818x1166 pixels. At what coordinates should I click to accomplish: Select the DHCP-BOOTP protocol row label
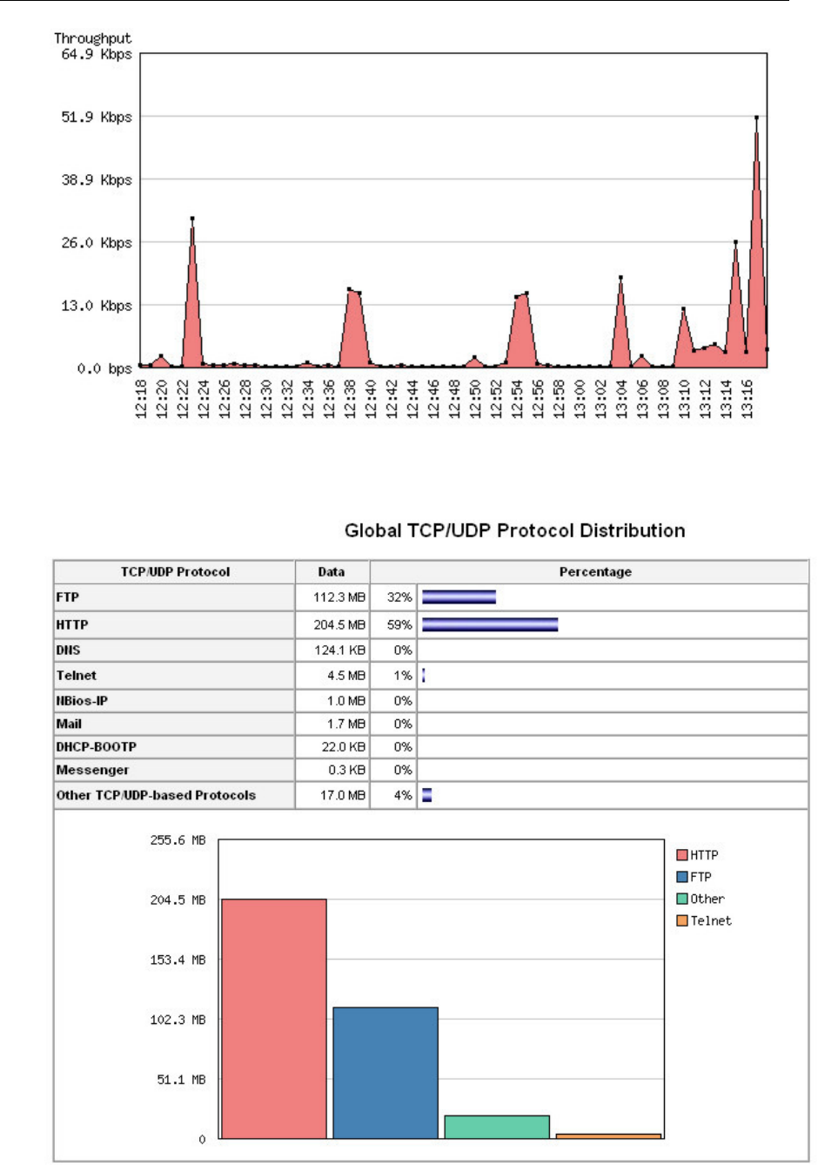tap(97, 747)
